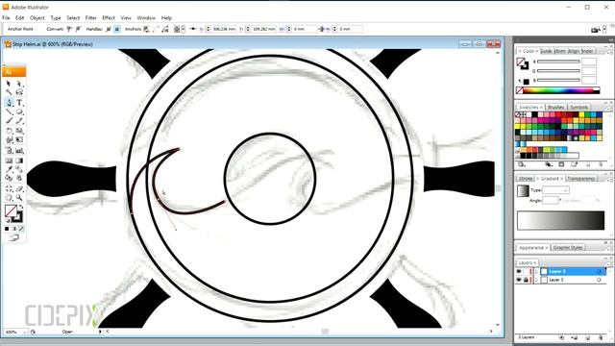This screenshot has height=346, width=615.
Task: Select the Rotate tool
Action: tap(9, 131)
